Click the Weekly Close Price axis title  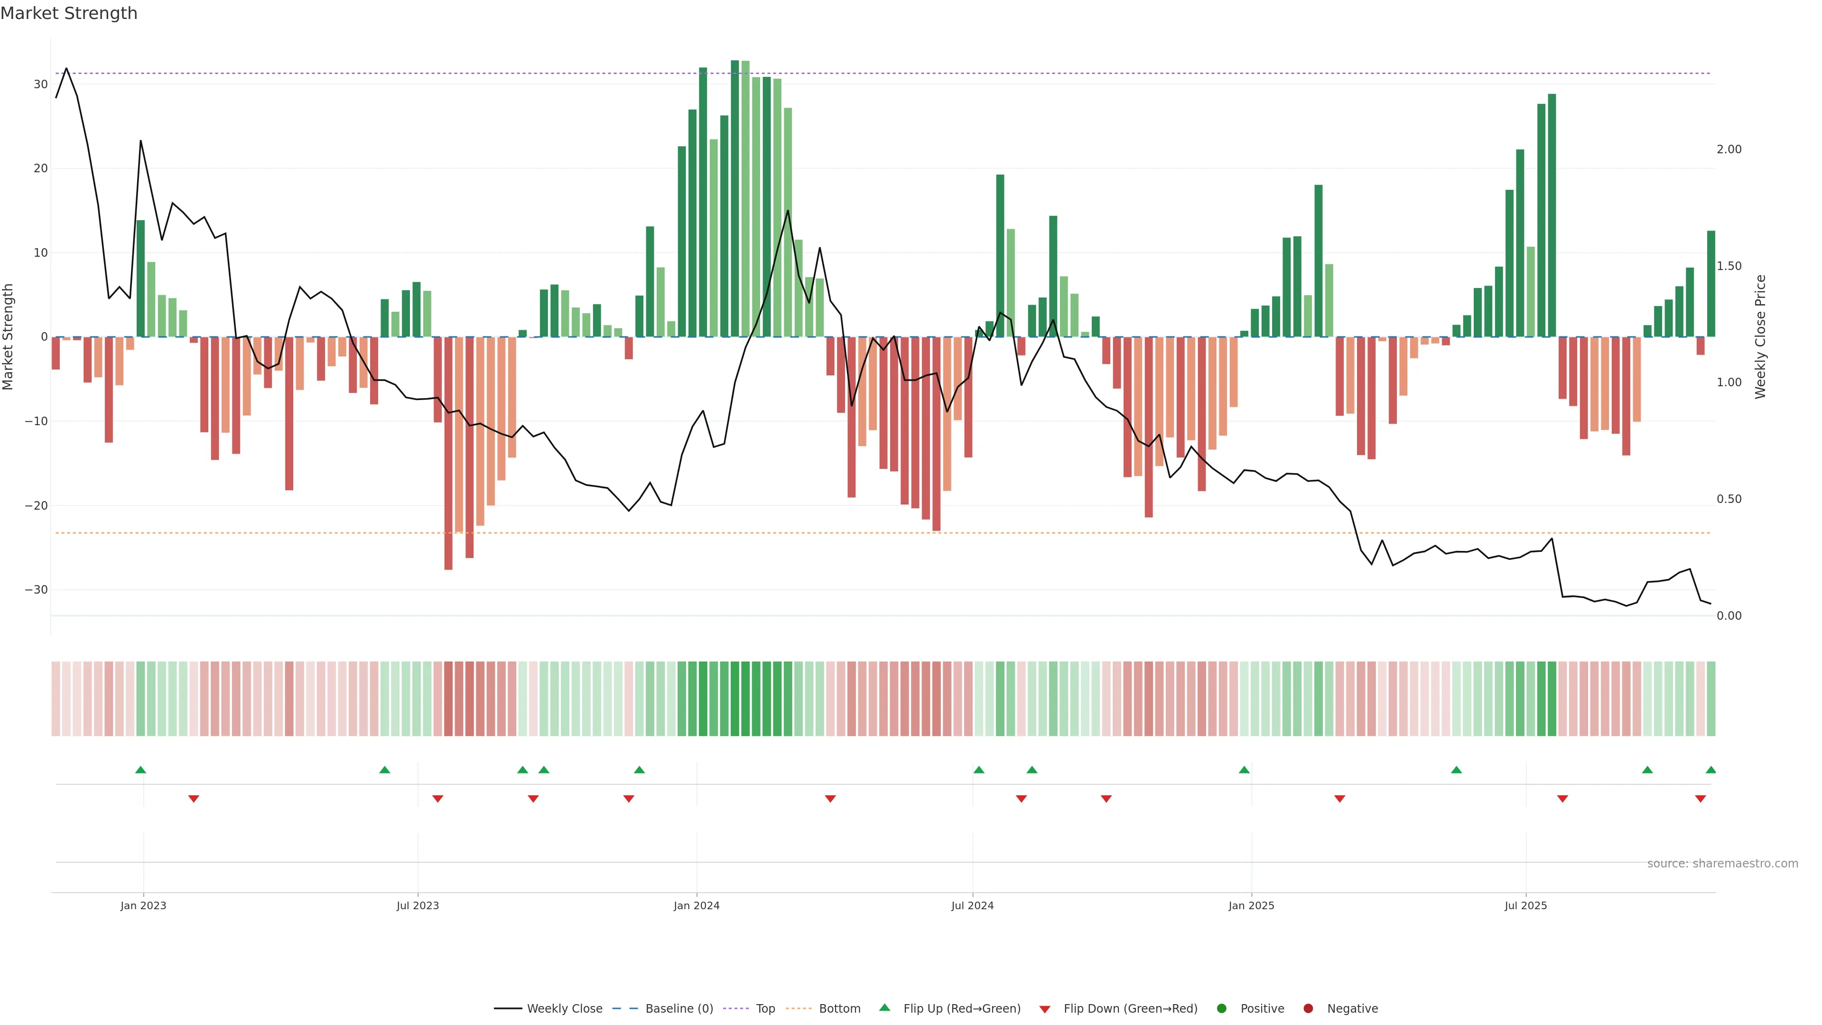point(1760,337)
